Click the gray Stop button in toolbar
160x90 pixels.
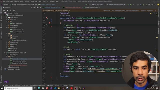click(134, 5)
